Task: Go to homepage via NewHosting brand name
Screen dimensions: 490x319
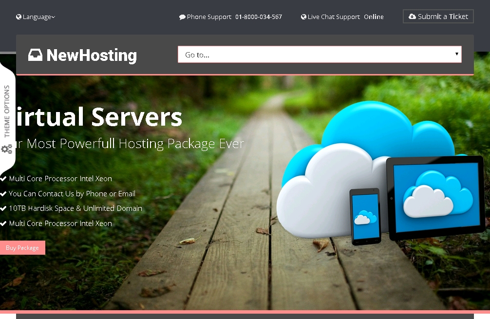Action: (x=92, y=56)
